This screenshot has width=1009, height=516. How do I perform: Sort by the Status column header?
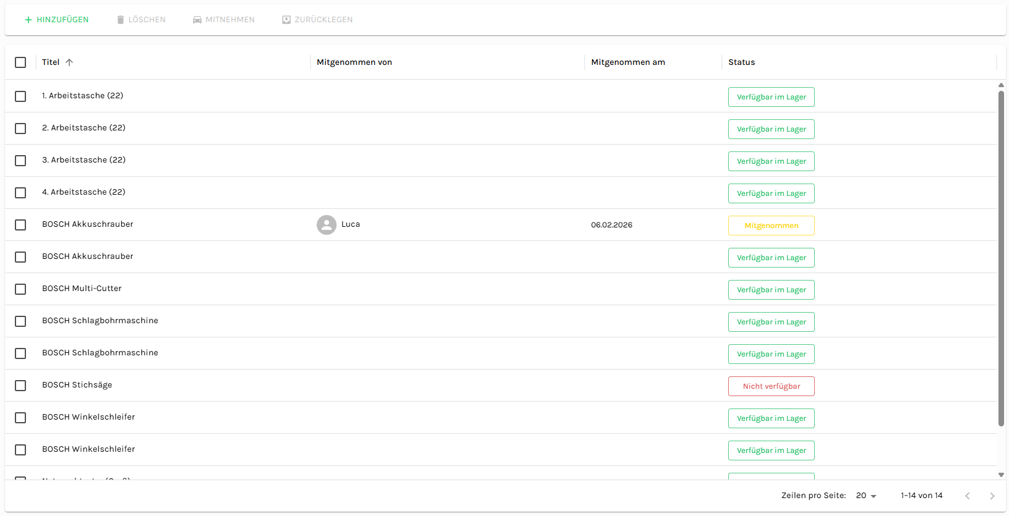[741, 62]
